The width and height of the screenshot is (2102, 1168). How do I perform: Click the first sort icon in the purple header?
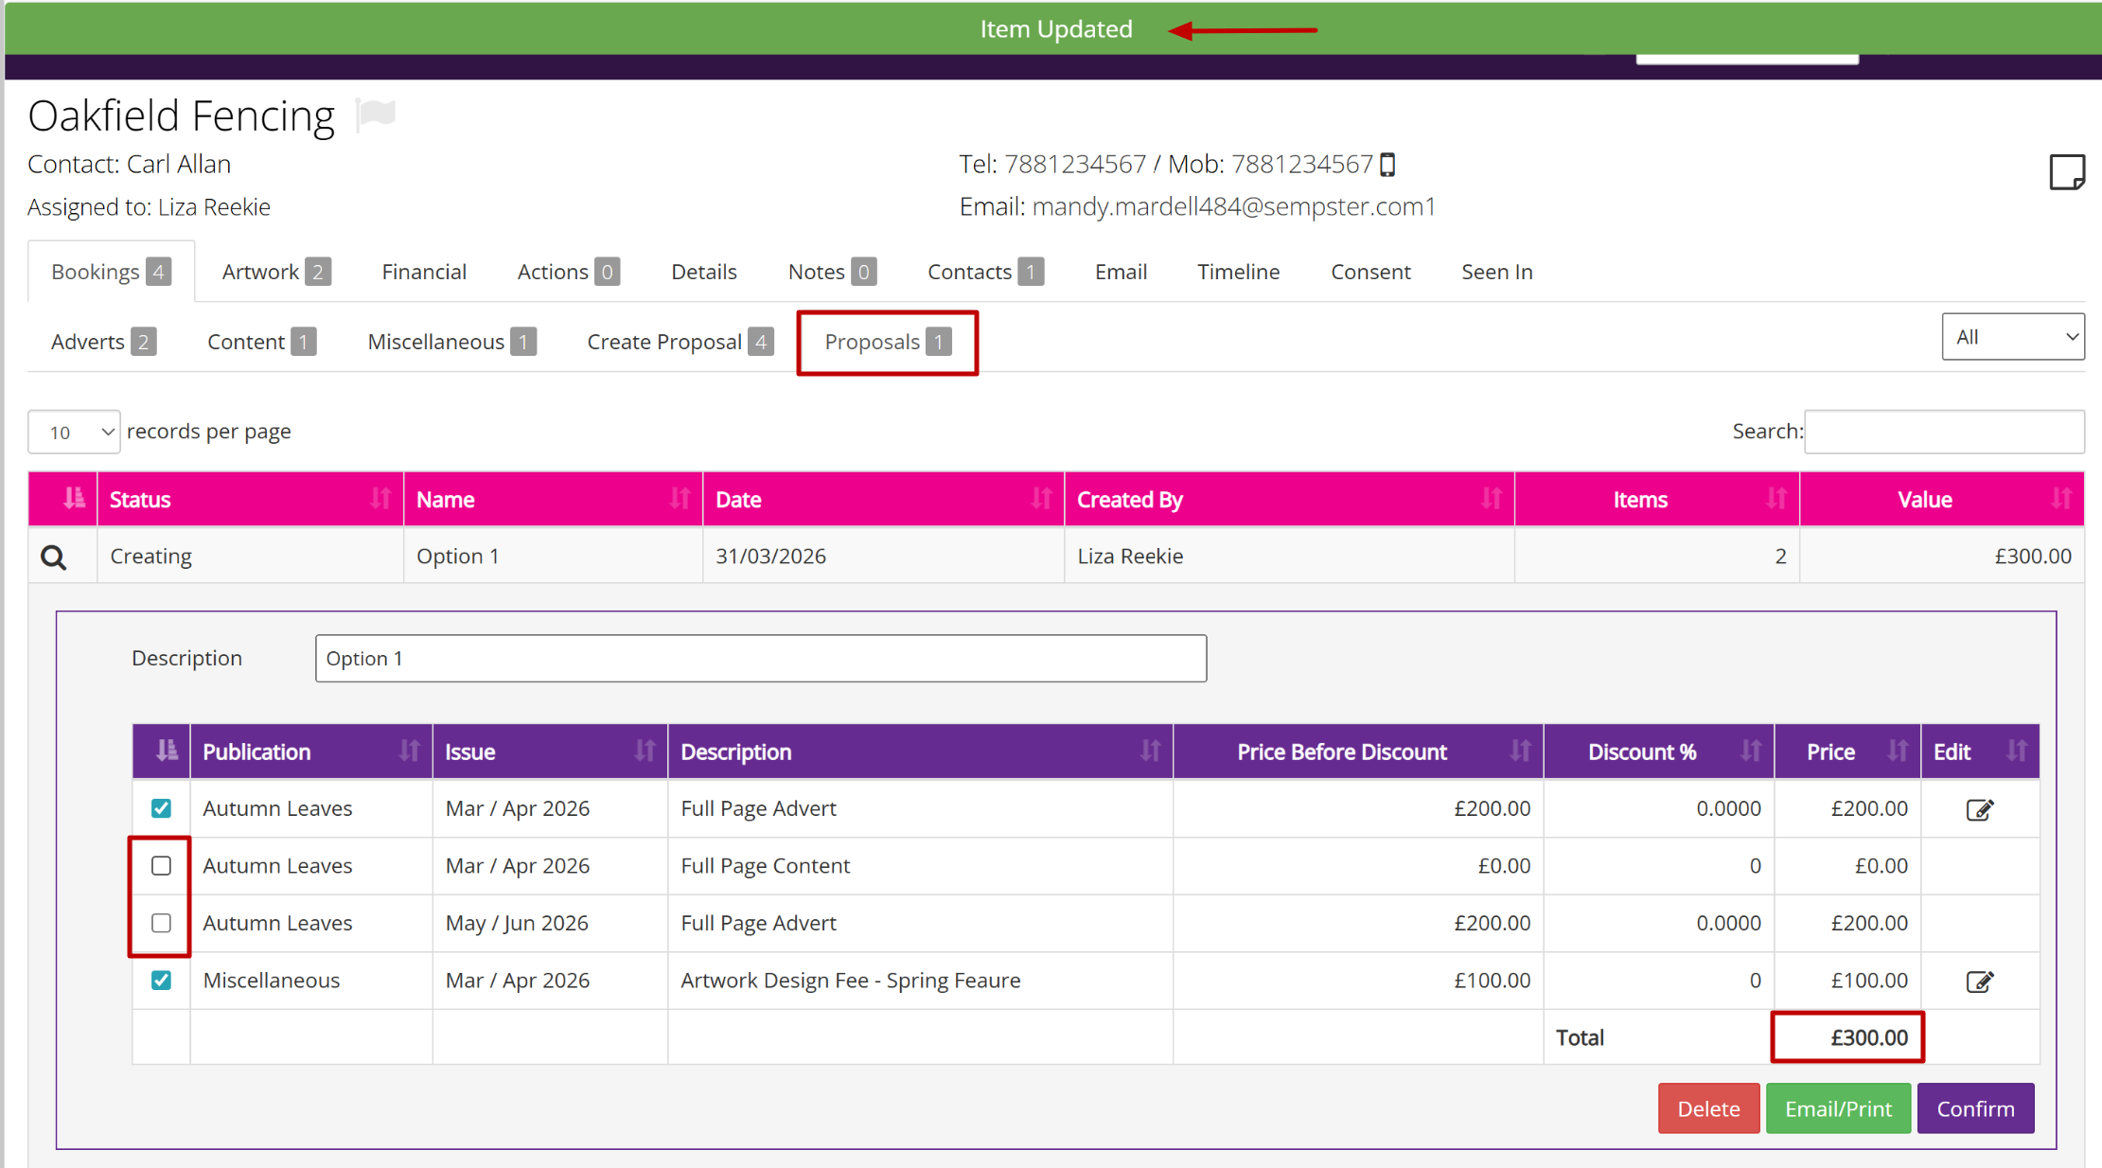(167, 751)
